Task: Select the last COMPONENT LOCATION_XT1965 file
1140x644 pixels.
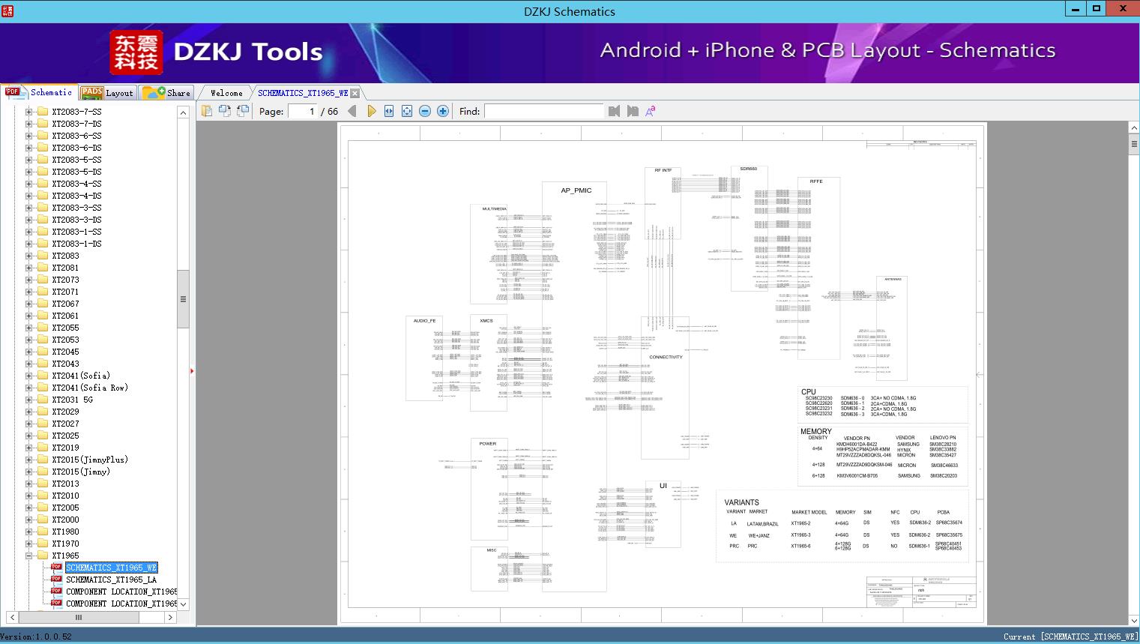Action: tap(121, 604)
